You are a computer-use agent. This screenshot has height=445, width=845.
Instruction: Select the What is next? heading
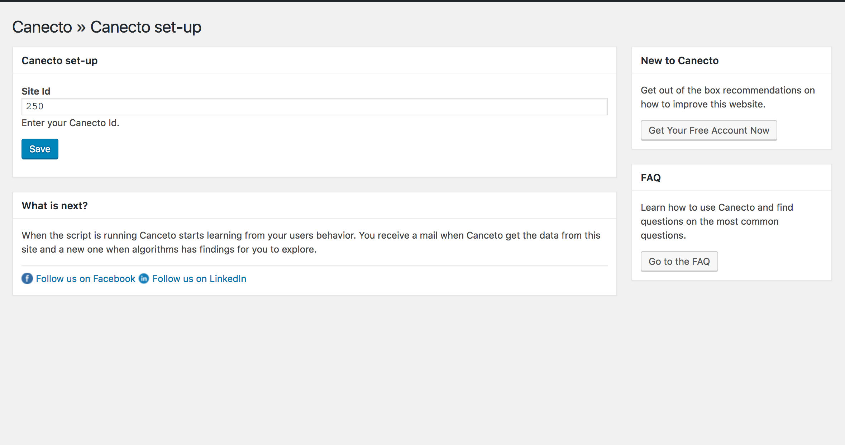tap(54, 206)
